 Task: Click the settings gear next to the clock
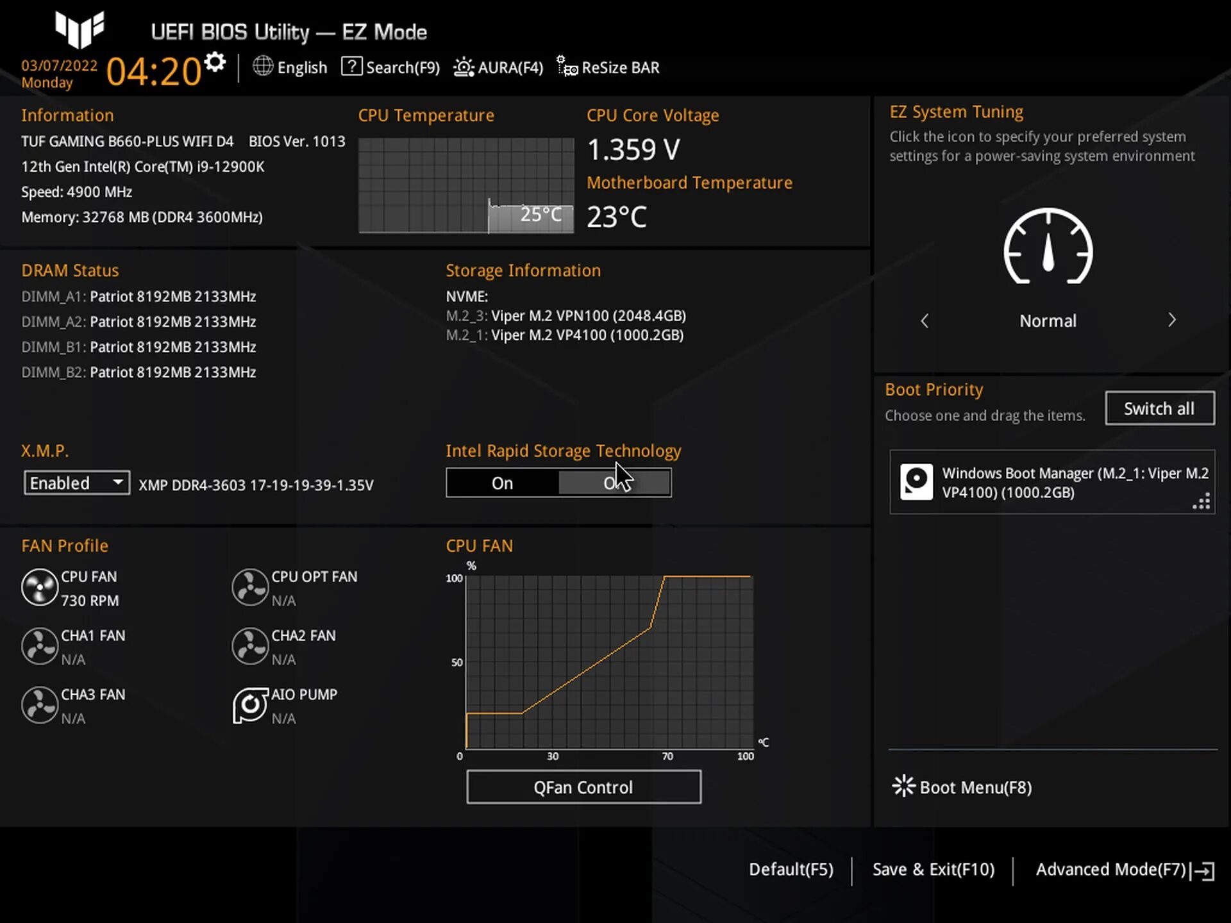[x=215, y=63]
